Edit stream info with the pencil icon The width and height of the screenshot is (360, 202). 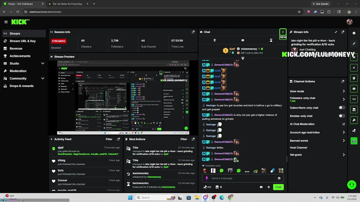point(336,32)
